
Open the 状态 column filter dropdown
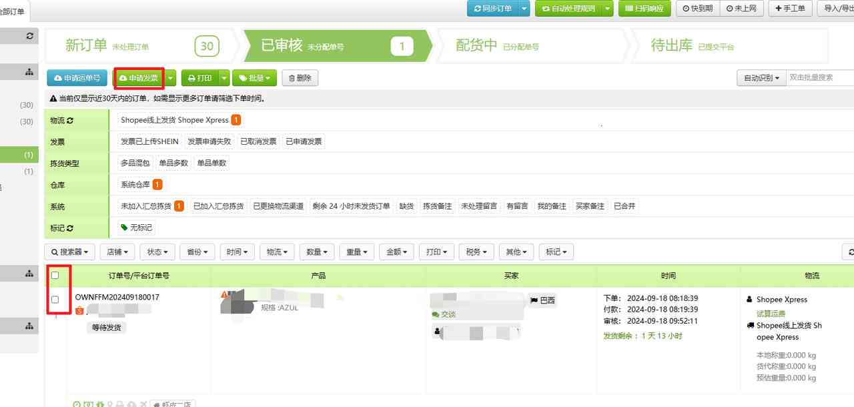[x=157, y=252]
